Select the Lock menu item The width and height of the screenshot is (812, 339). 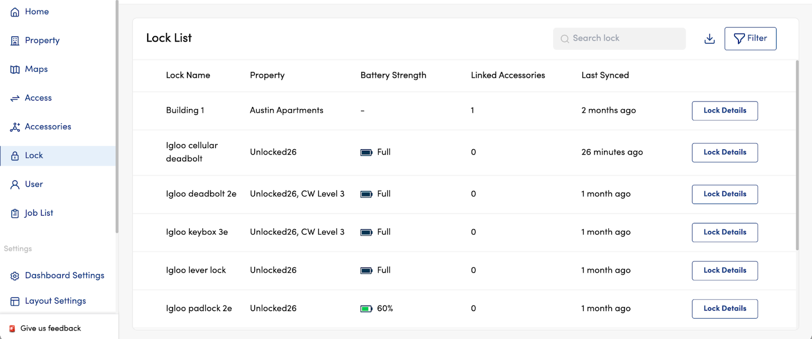coord(34,156)
